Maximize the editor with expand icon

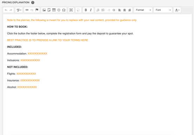[x=71, y=10]
